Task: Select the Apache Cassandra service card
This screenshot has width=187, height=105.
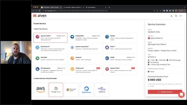Action: (x=85, y=48)
